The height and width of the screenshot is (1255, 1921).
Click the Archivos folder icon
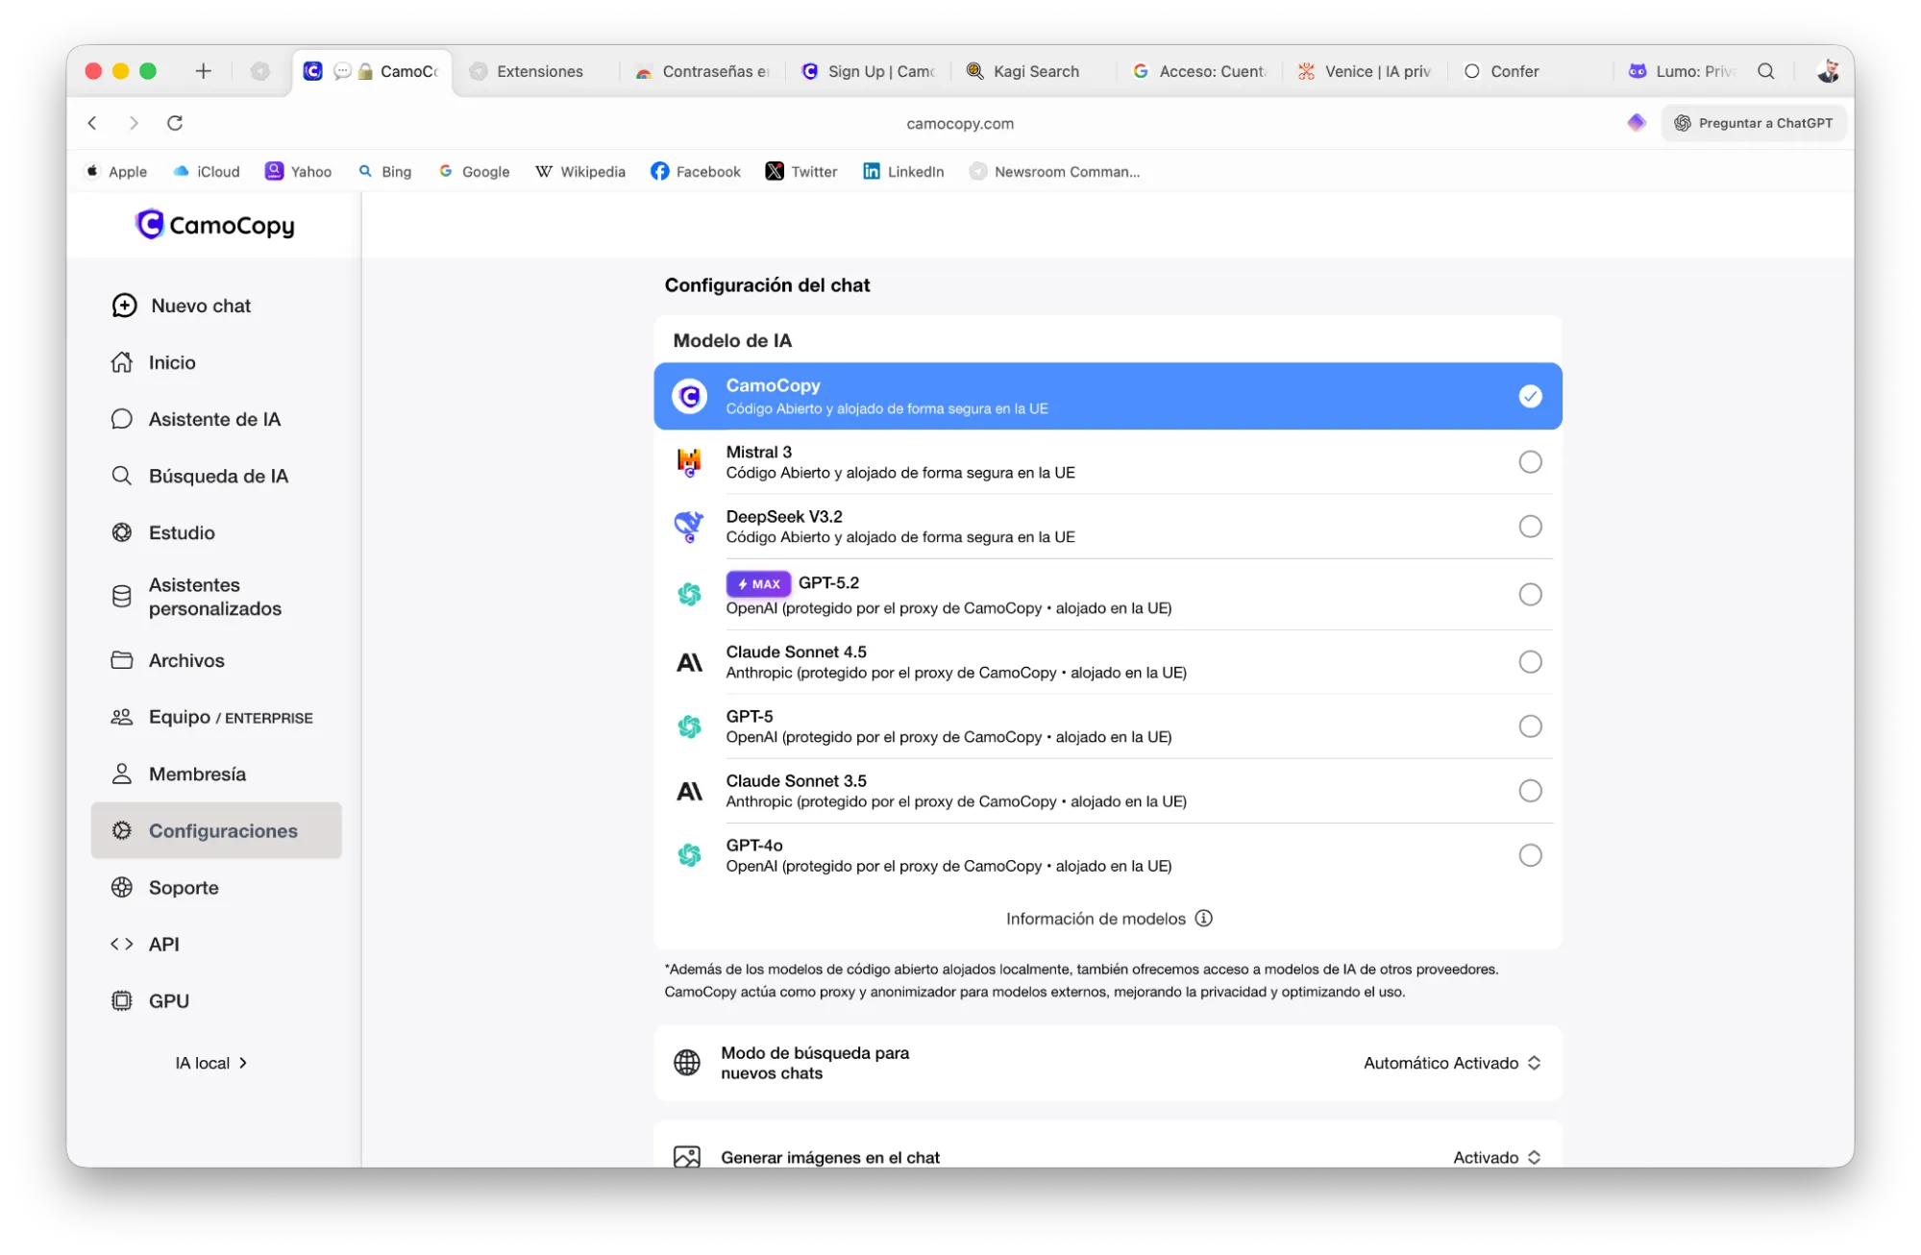(x=122, y=660)
